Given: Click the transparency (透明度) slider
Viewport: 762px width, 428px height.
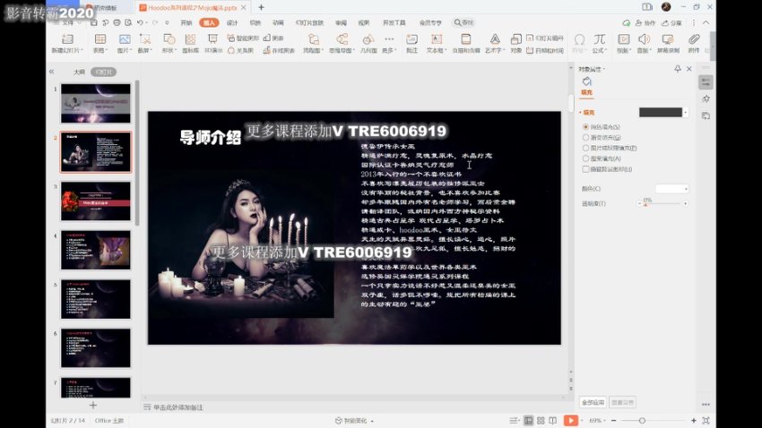Looking at the screenshot, I should click(662, 204).
